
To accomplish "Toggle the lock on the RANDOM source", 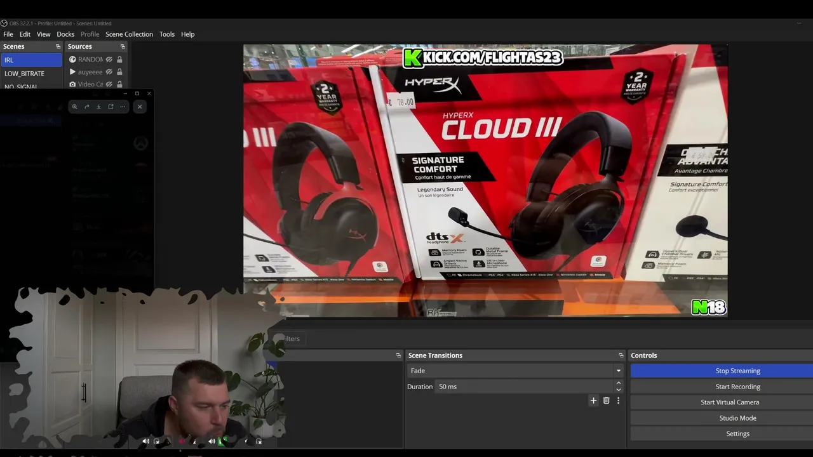I will (119, 60).
